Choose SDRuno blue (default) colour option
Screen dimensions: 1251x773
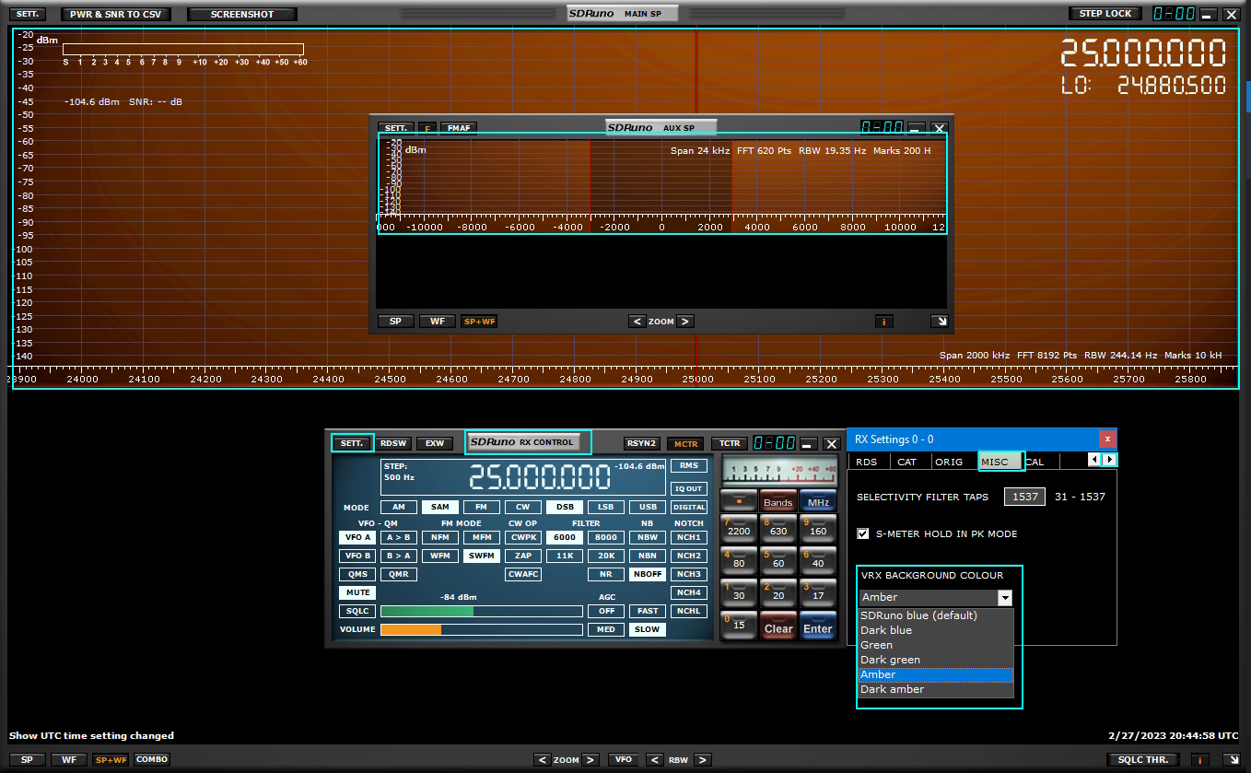918,615
